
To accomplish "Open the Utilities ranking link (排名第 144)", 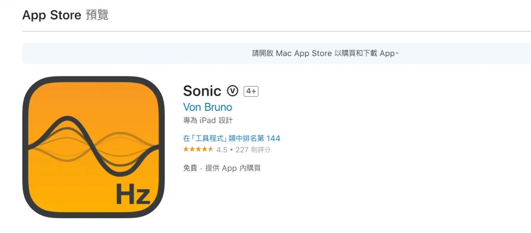I will [231, 138].
